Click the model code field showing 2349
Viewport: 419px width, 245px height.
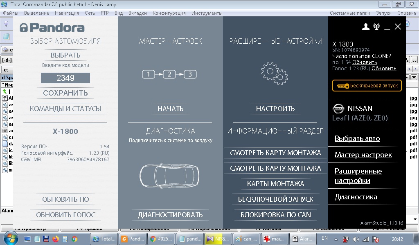(x=65, y=78)
